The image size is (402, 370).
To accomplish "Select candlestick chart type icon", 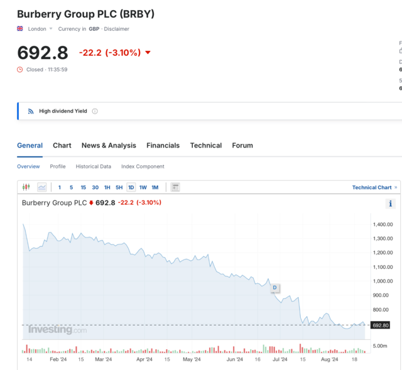I will point(26,187).
